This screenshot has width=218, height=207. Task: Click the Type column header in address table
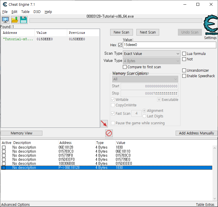pyautogui.click(x=105, y=143)
